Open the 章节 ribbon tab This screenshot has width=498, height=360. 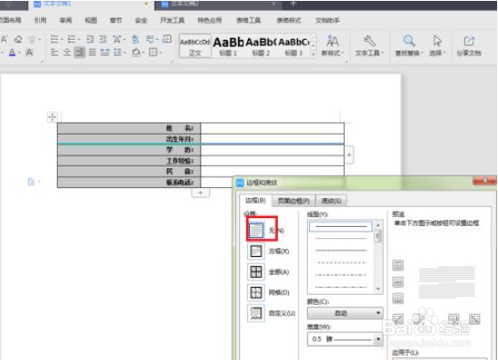tap(116, 20)
